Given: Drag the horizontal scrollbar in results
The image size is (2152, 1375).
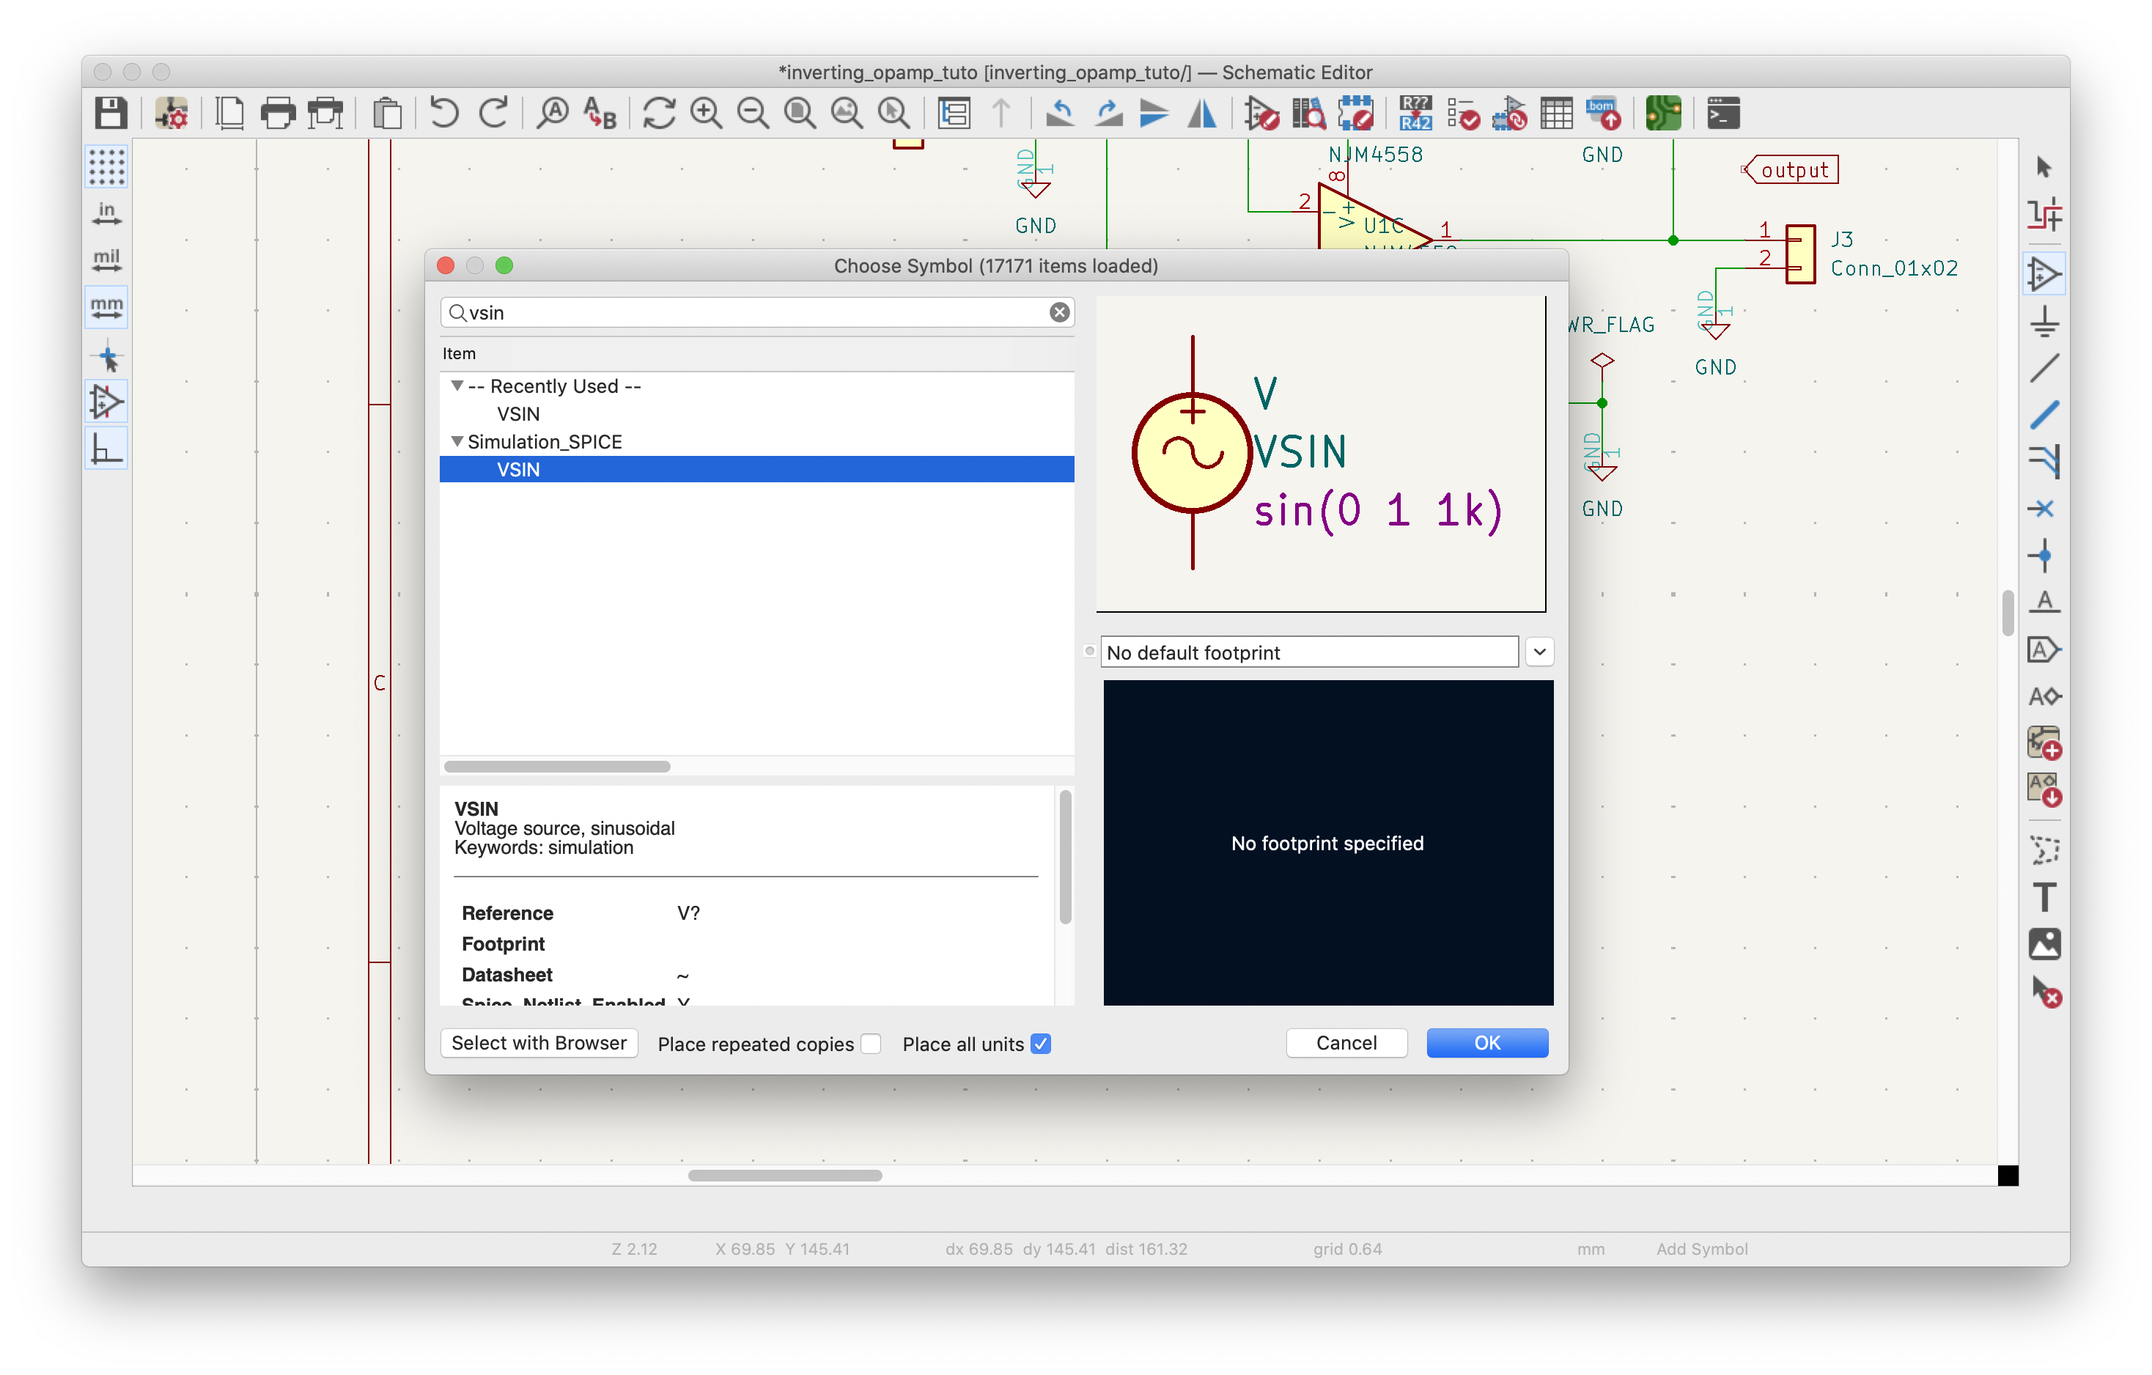Looking at the screenshot, I should tap(557, 765).
